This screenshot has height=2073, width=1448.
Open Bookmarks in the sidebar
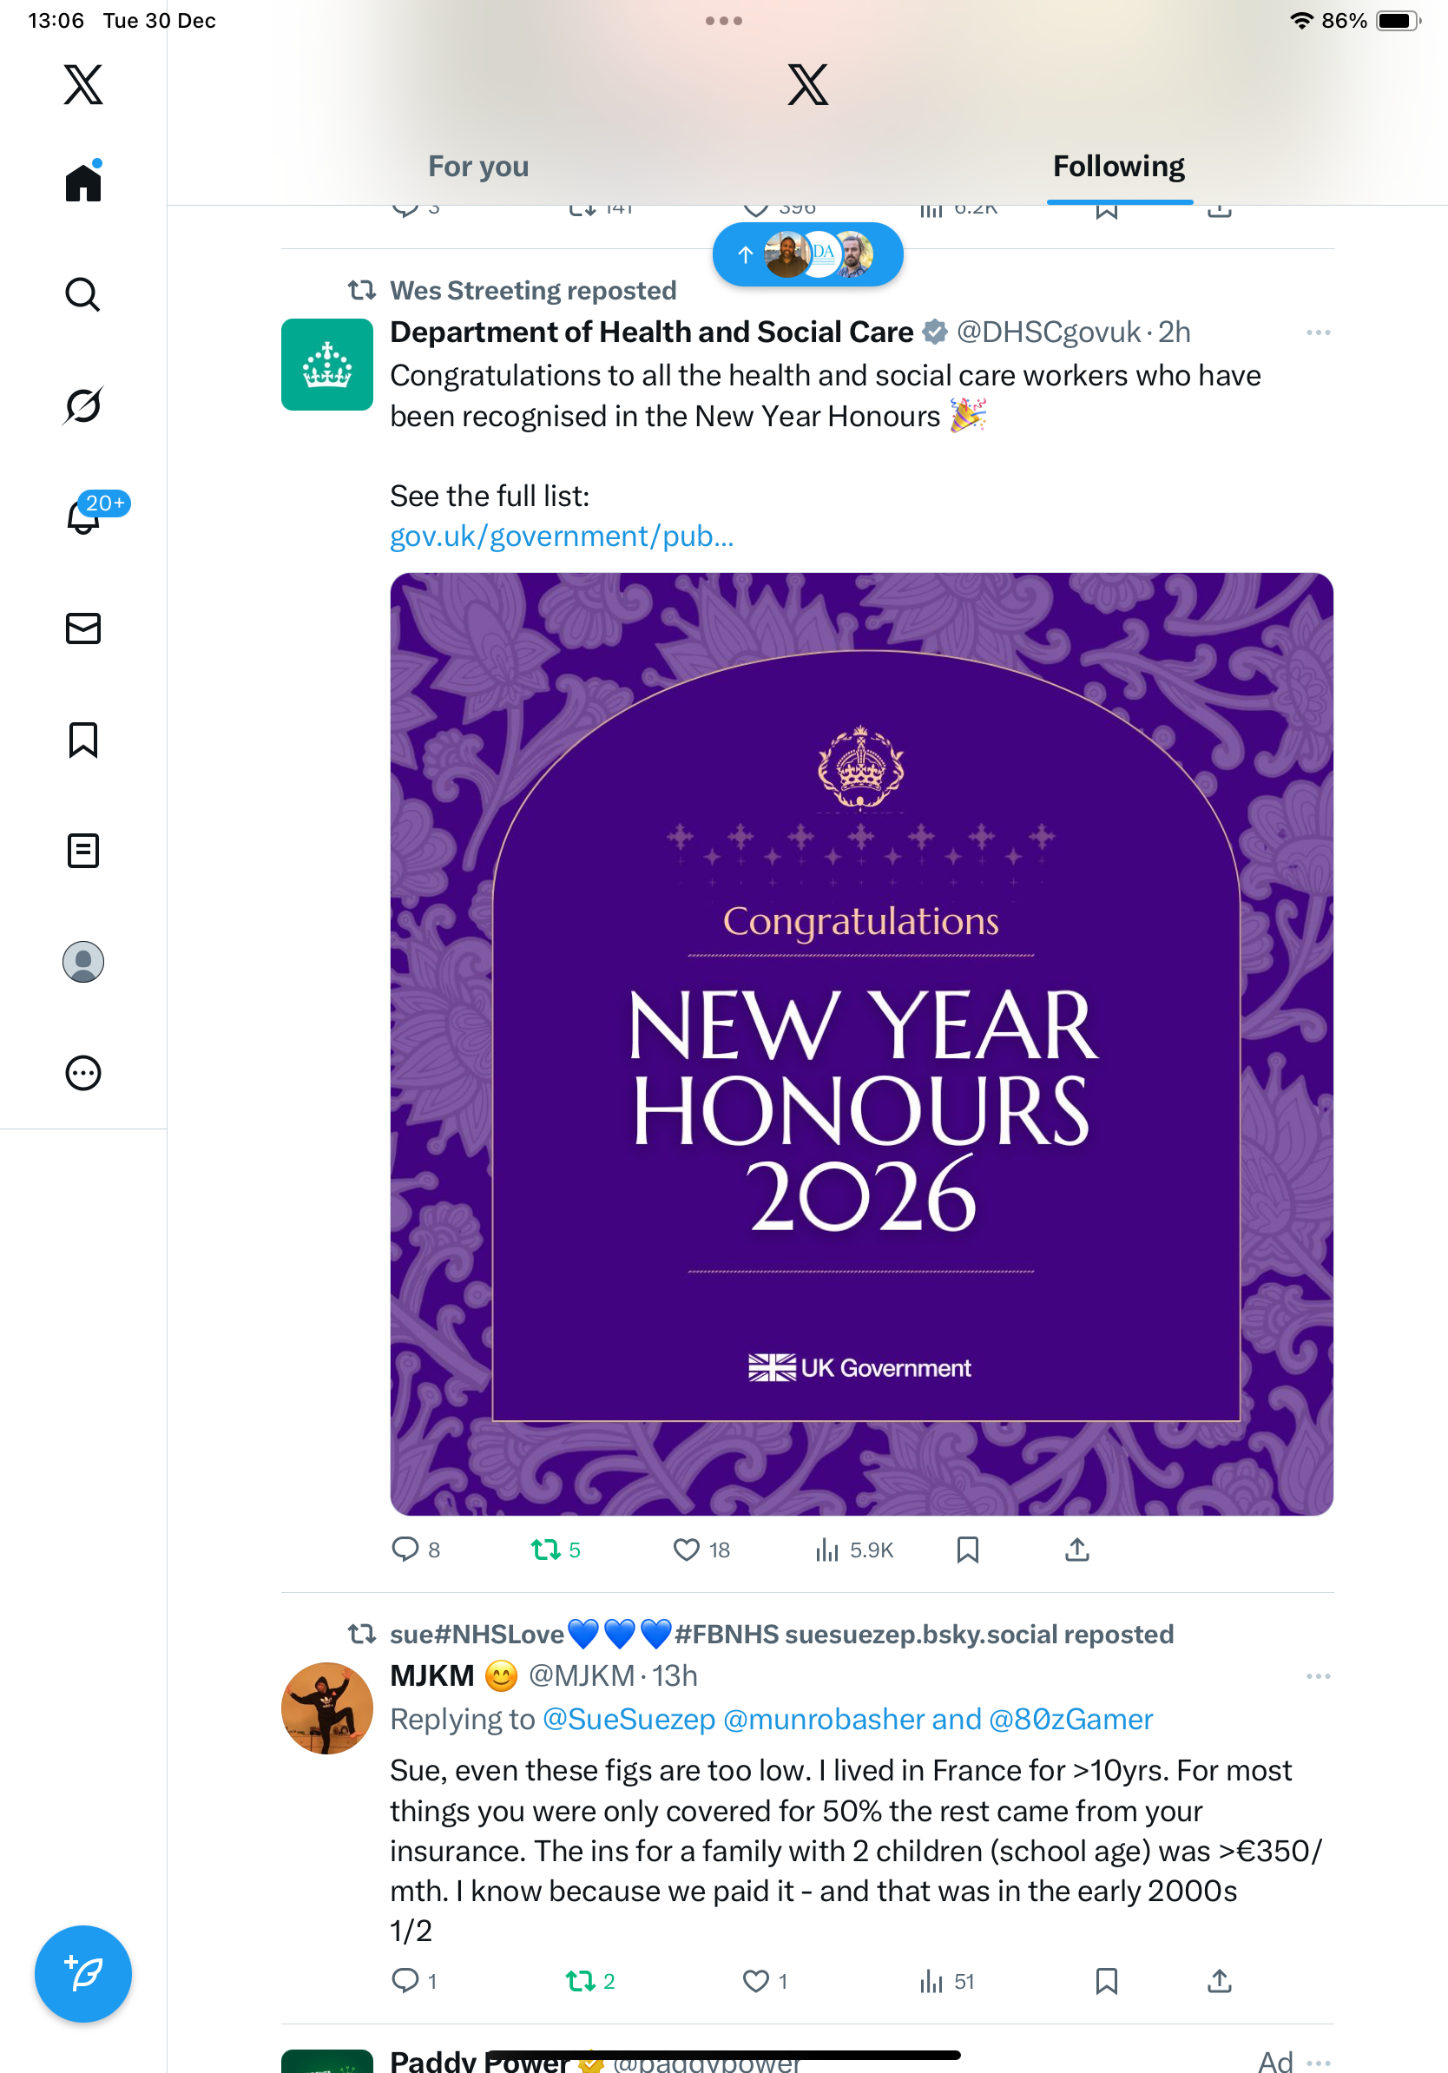click(x=83, y=740)
